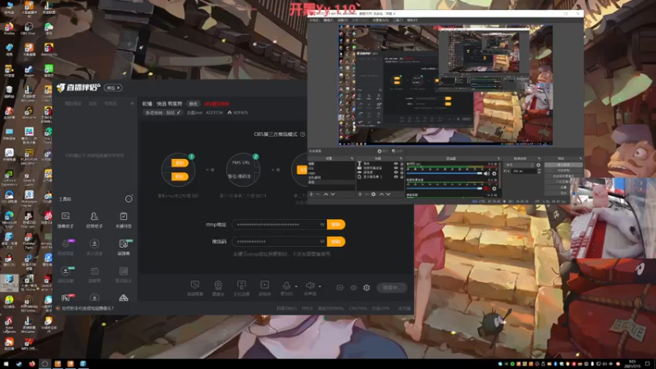This screenshot has height=369, width=656.
Task: Pop out the OBS sources dock panel
Action: pos(401,158)
